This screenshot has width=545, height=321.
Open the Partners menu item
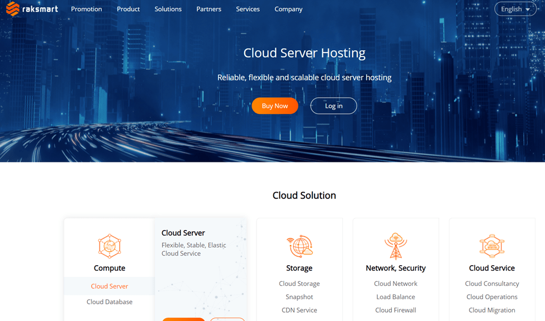pyautogui.click(x=209, y=9)
